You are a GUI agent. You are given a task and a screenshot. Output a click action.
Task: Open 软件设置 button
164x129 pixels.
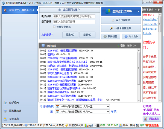click(x=110, y=36)
